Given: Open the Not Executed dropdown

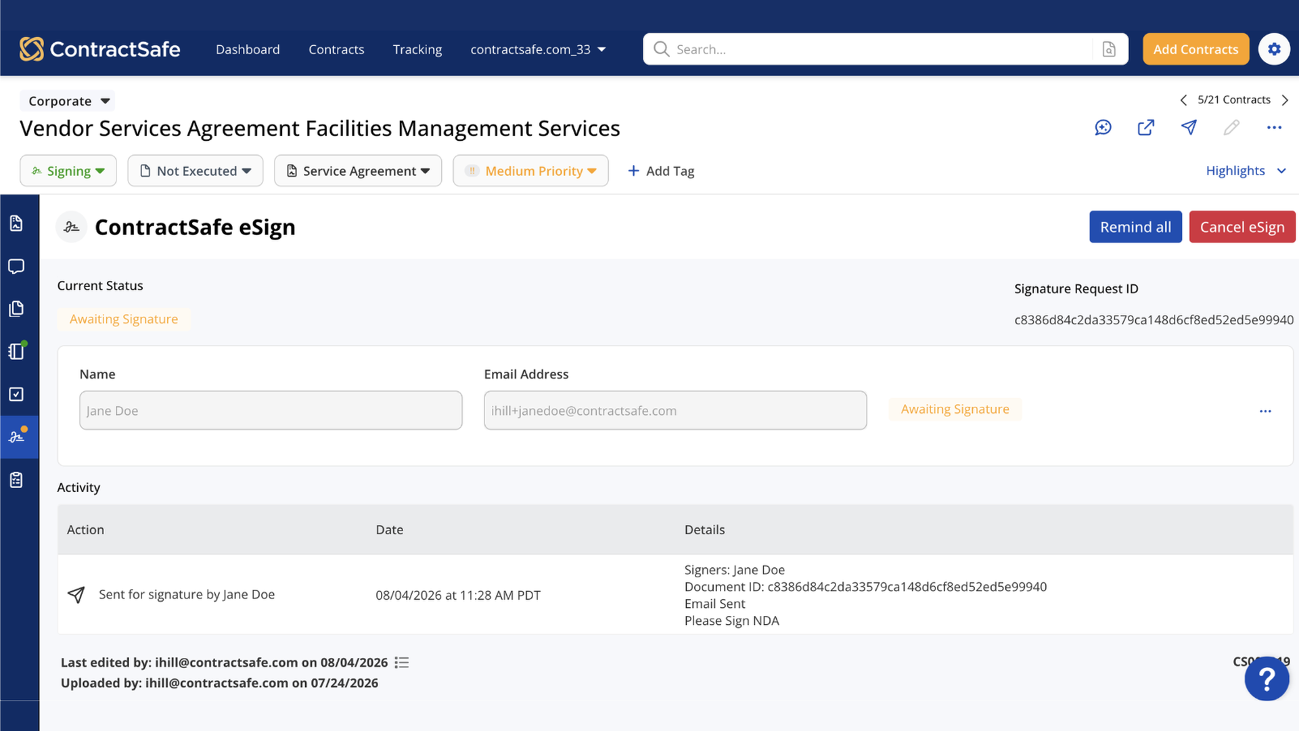Looking at the screenshot, I should 196,171.
